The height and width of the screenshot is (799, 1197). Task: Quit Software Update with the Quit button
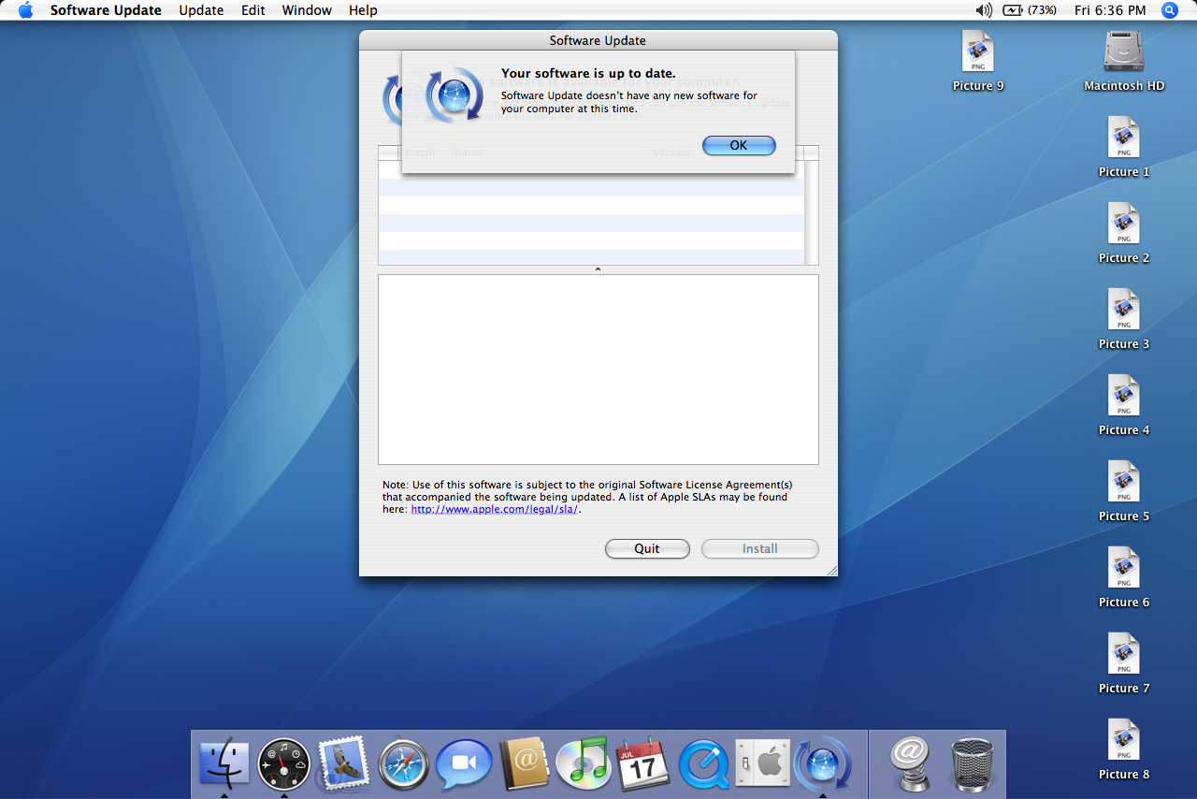647,548
